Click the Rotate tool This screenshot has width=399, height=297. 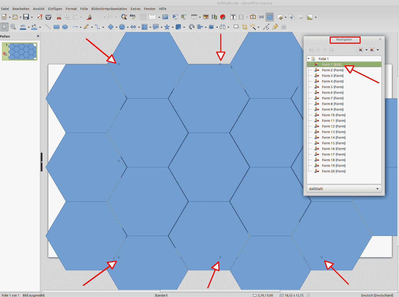[x=192, y=27]
